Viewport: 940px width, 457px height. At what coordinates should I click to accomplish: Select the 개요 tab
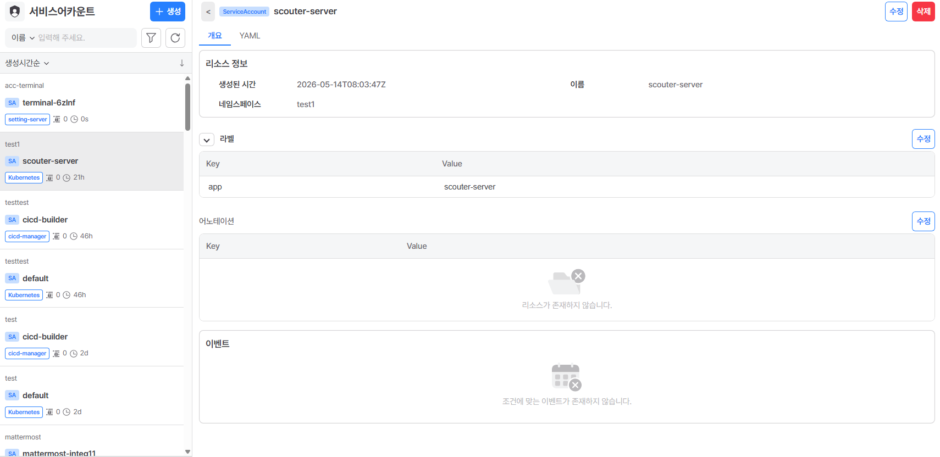(x=215, y=36)
